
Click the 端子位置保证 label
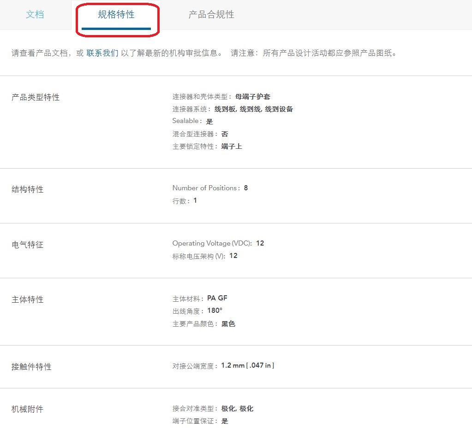point(195,421)
